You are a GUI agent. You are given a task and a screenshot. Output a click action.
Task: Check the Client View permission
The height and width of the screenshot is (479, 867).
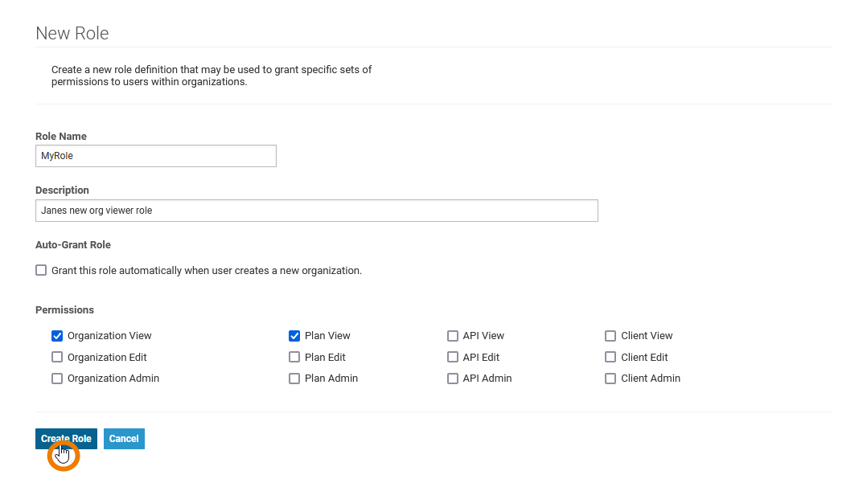coord(611,336)
